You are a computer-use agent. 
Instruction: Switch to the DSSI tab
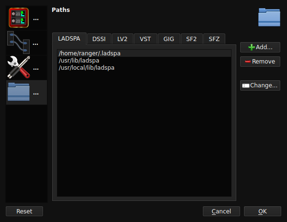tap(99, 39)
